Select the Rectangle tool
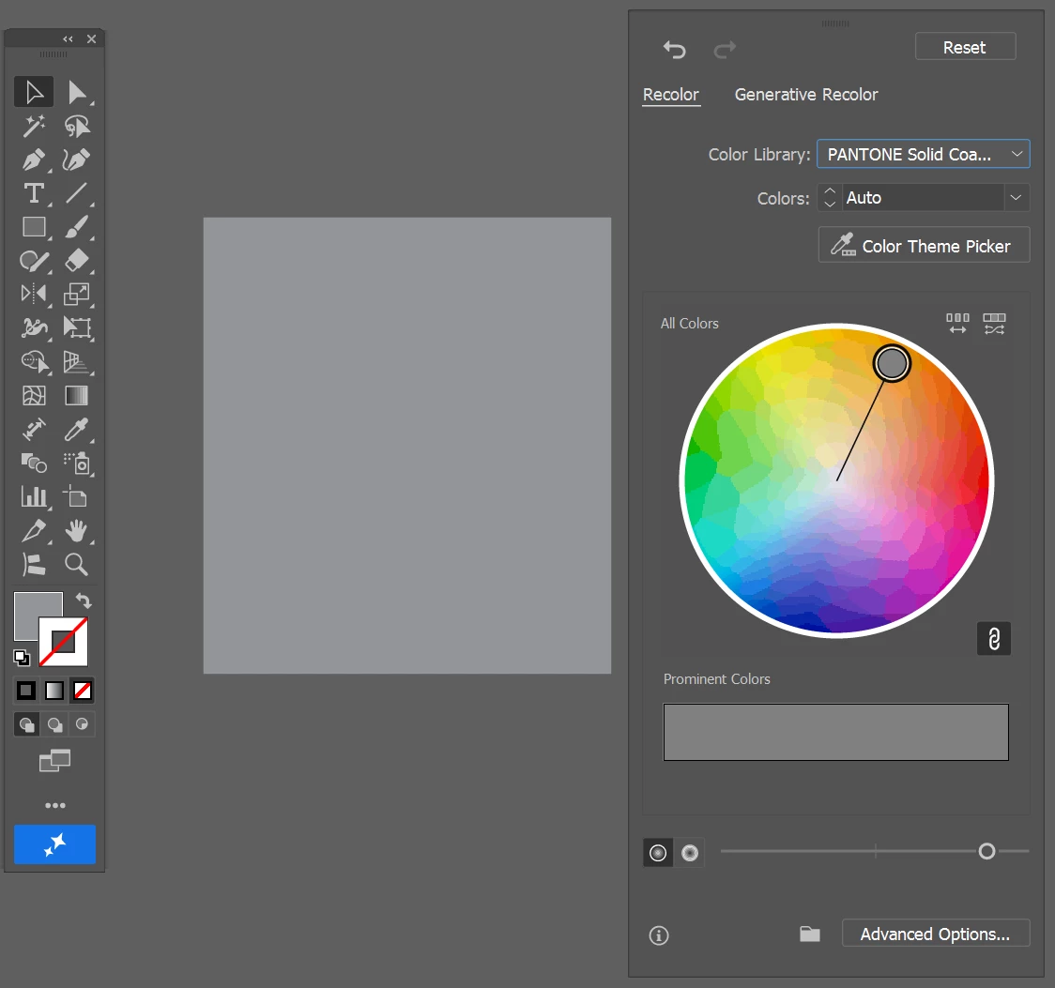Image resolution: width=1055 pixels, height=988 pixels. pyautogui.click(x=34, y=227)
